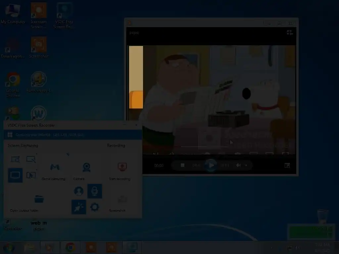This screenshot has width=339, height=254.
Task: Skip to previous track in media player
Action: tap(196, 165)
